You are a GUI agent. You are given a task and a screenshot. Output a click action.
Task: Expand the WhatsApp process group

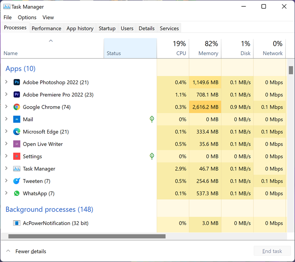click(6, 193)
